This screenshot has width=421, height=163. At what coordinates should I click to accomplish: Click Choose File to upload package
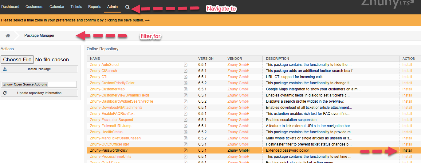tap(17, 59)
